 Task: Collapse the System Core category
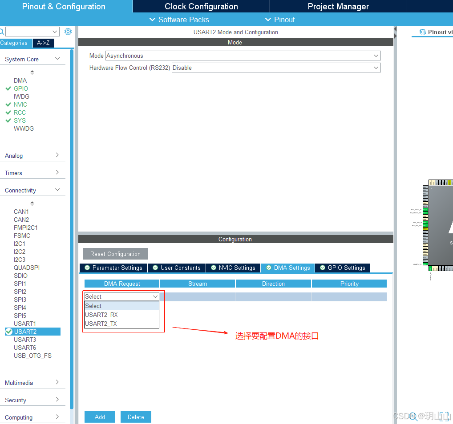pos(57,59)
